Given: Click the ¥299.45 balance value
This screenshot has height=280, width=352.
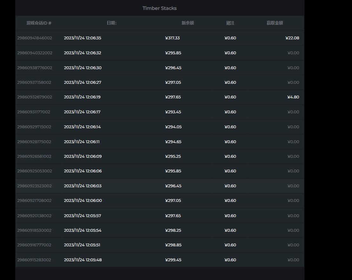Looking at the screenshot, I should 173,260.
